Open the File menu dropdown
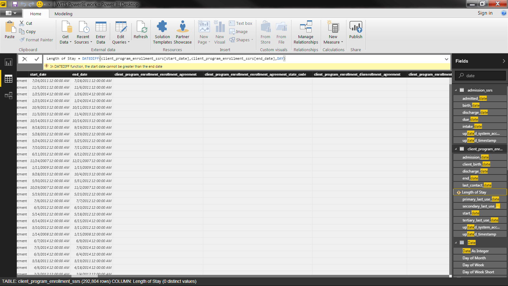The width and height of the screenshot is (508, 286). tap(11, 13)
